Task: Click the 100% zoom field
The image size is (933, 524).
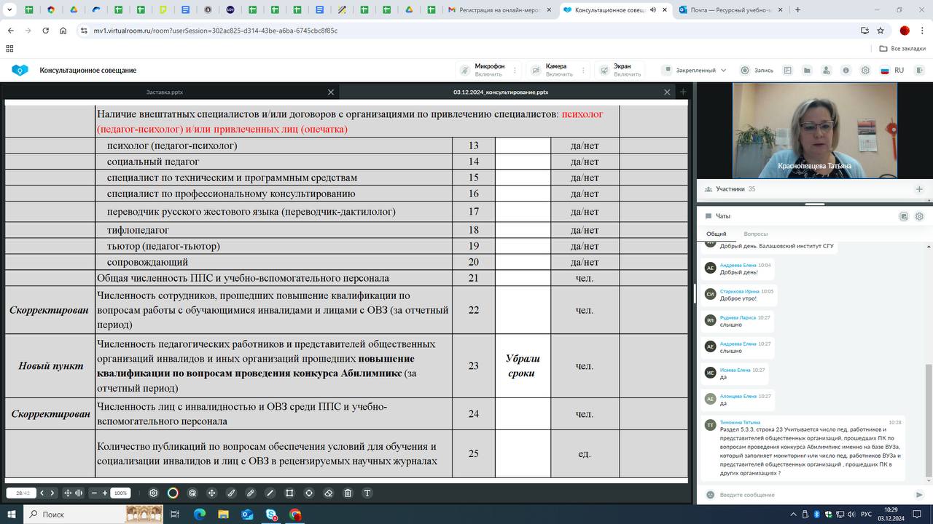Action: click(121, 493)
